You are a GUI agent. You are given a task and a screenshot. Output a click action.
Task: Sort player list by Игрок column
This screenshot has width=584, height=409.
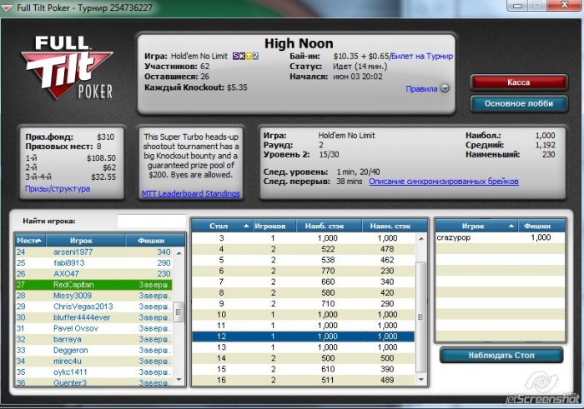(x=86, y=241)
